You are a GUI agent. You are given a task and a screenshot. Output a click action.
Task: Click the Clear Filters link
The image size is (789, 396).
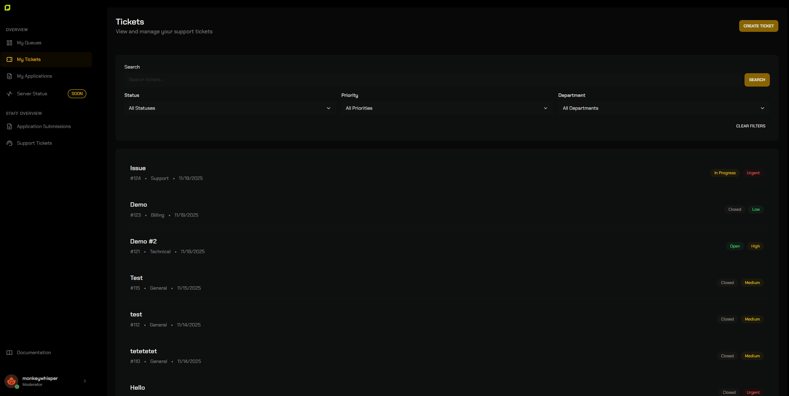[x=751, y=126]
